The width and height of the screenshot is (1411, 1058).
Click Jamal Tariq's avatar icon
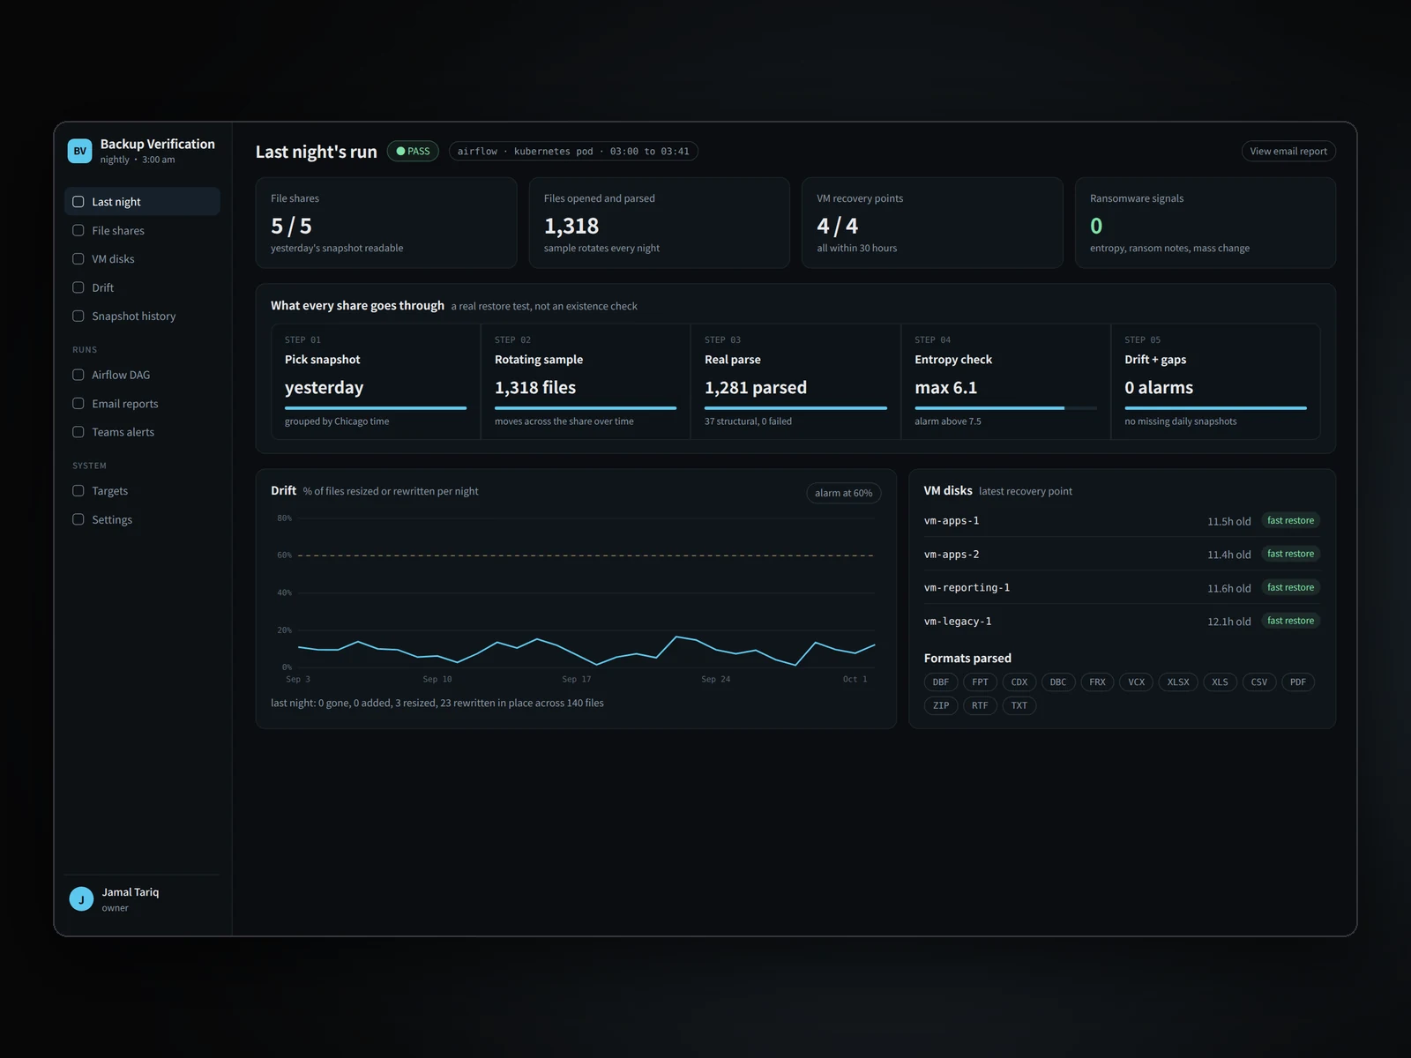[81, 899]
